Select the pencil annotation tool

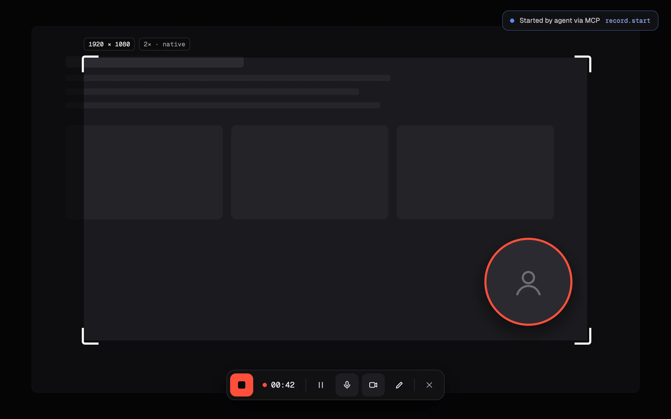point(399,385)
